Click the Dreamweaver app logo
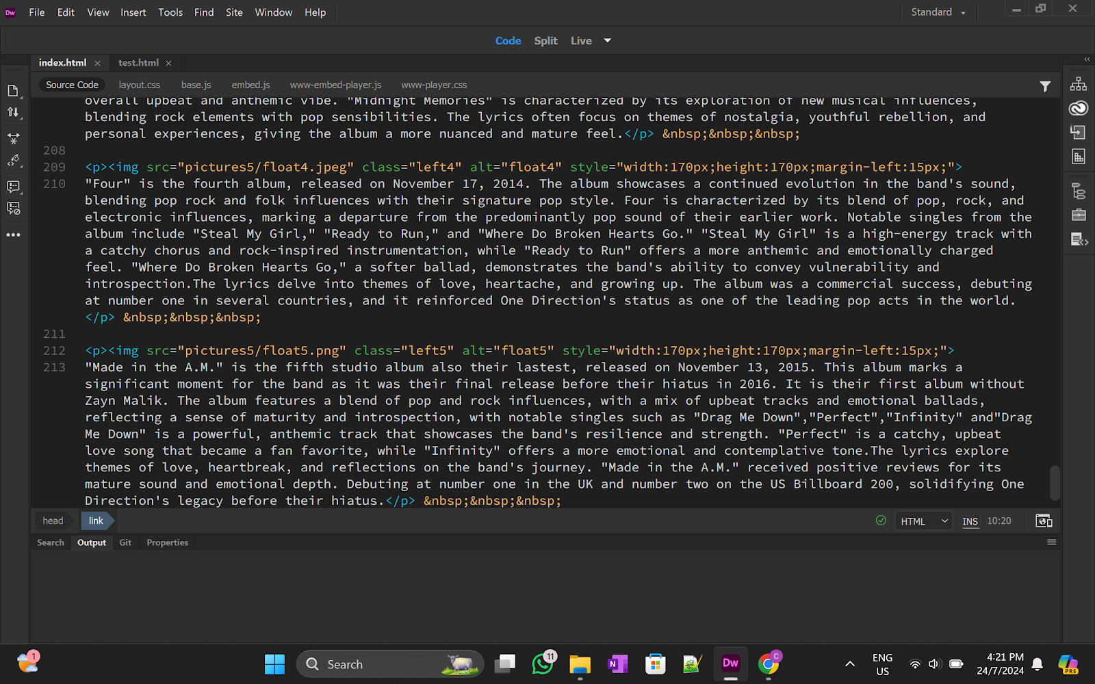 click(10, 12)
